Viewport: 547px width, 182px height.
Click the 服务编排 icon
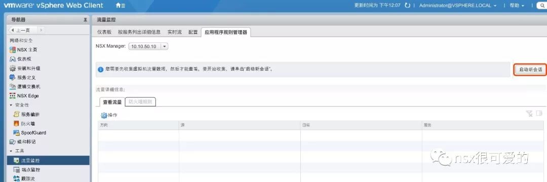[16, 114]
